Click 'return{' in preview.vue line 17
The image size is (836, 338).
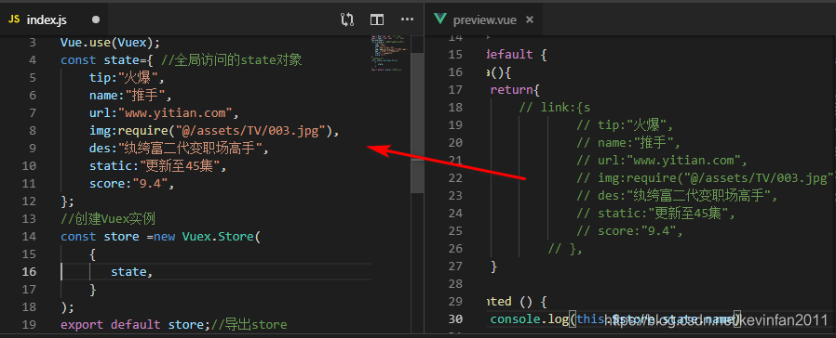[515, 90]
